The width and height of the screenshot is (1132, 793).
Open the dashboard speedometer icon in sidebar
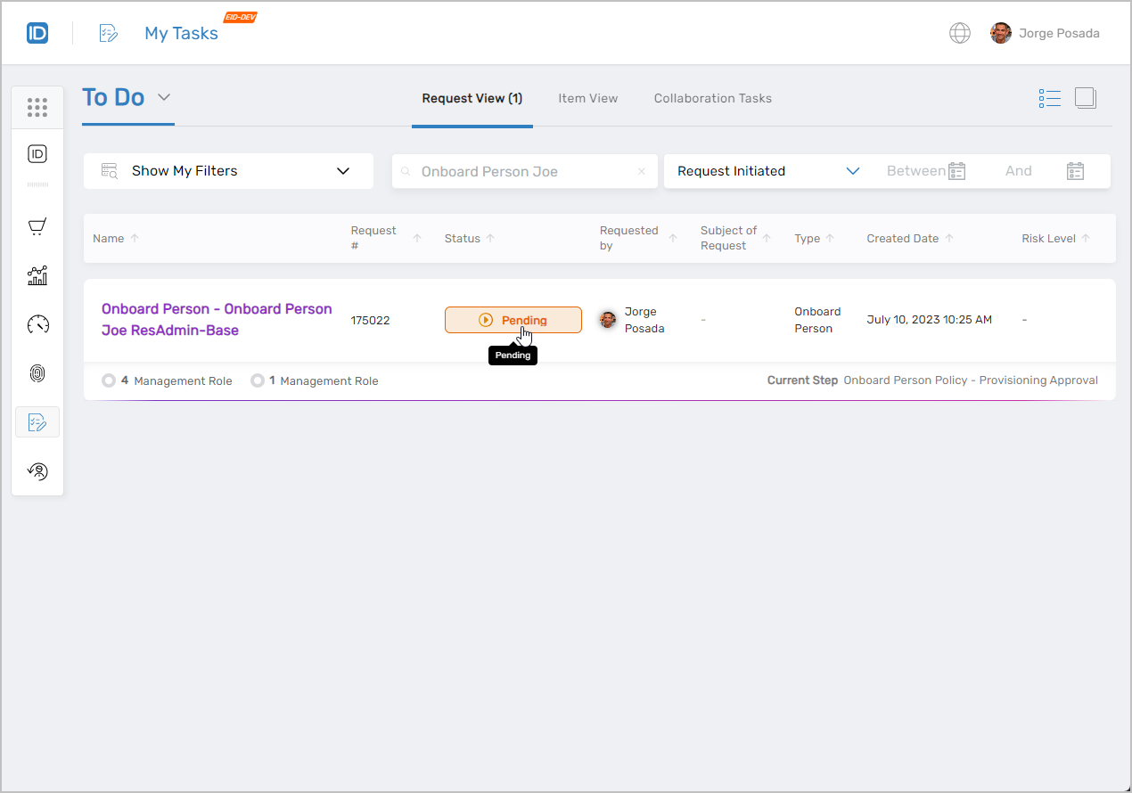point(37,324)
